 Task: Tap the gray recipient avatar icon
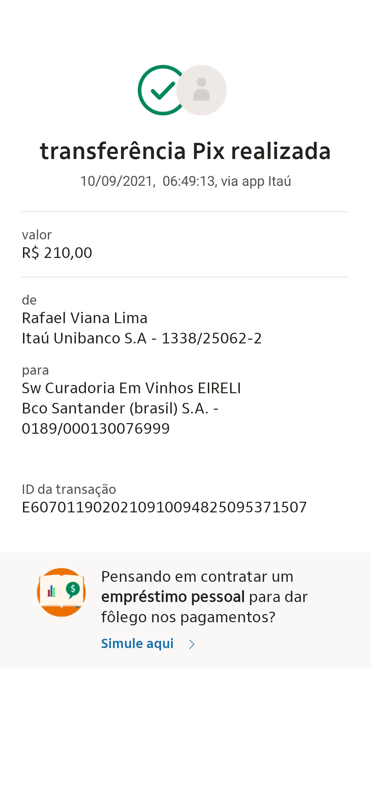202,90
